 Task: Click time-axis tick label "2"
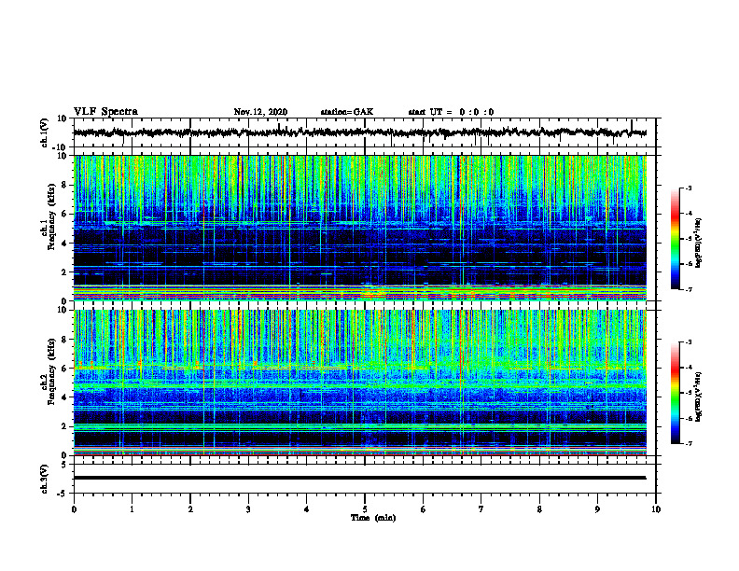[x=190, y=509]
